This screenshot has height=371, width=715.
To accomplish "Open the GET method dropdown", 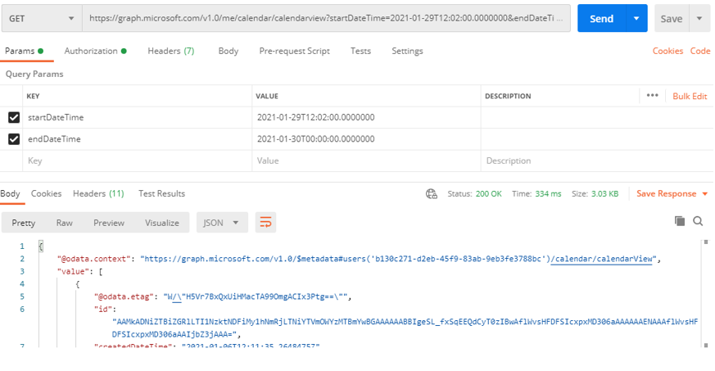I will (x=42, y=18).
